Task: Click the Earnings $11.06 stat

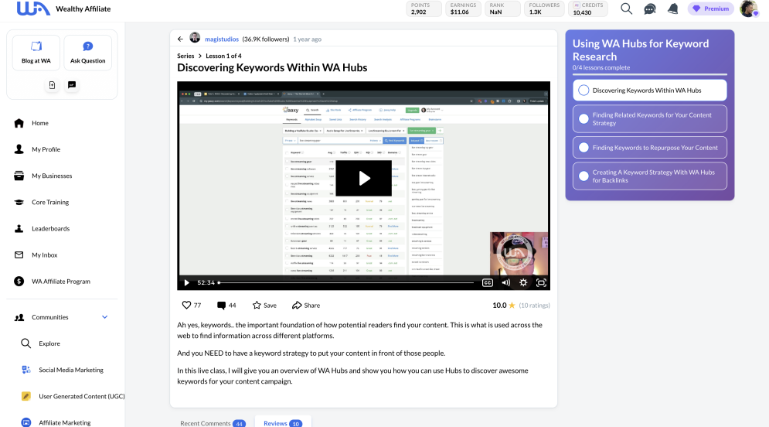Action: (x=464, y=9)
